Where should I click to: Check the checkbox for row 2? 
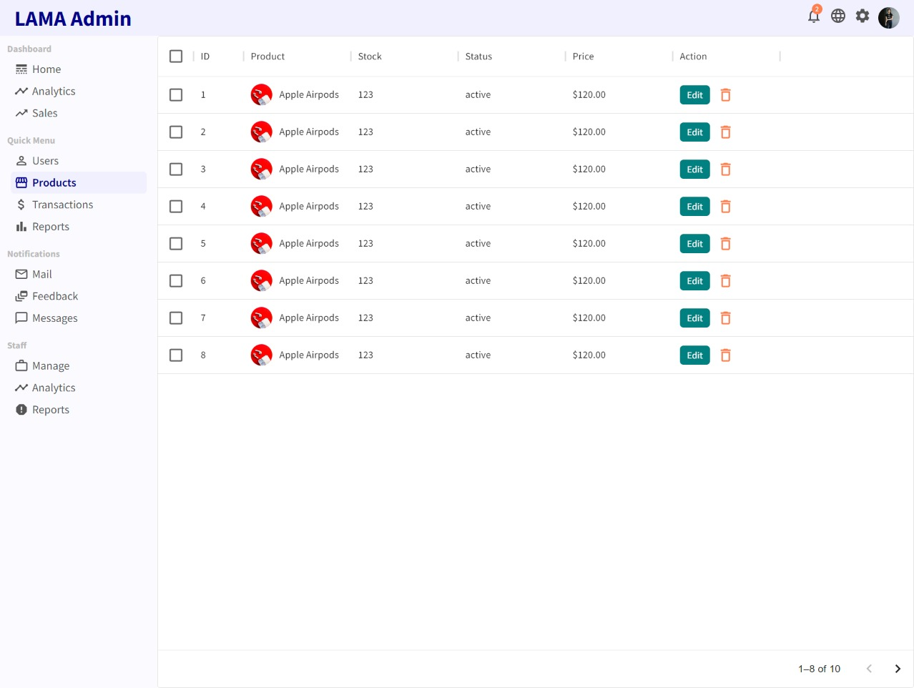(176, 132)
